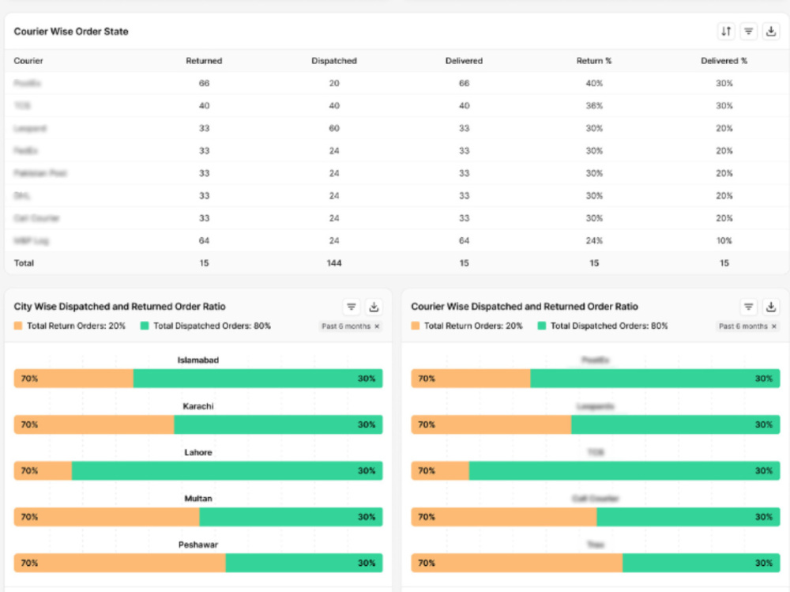
Task: Sort table by Dispatched column header
Action: 334,61
